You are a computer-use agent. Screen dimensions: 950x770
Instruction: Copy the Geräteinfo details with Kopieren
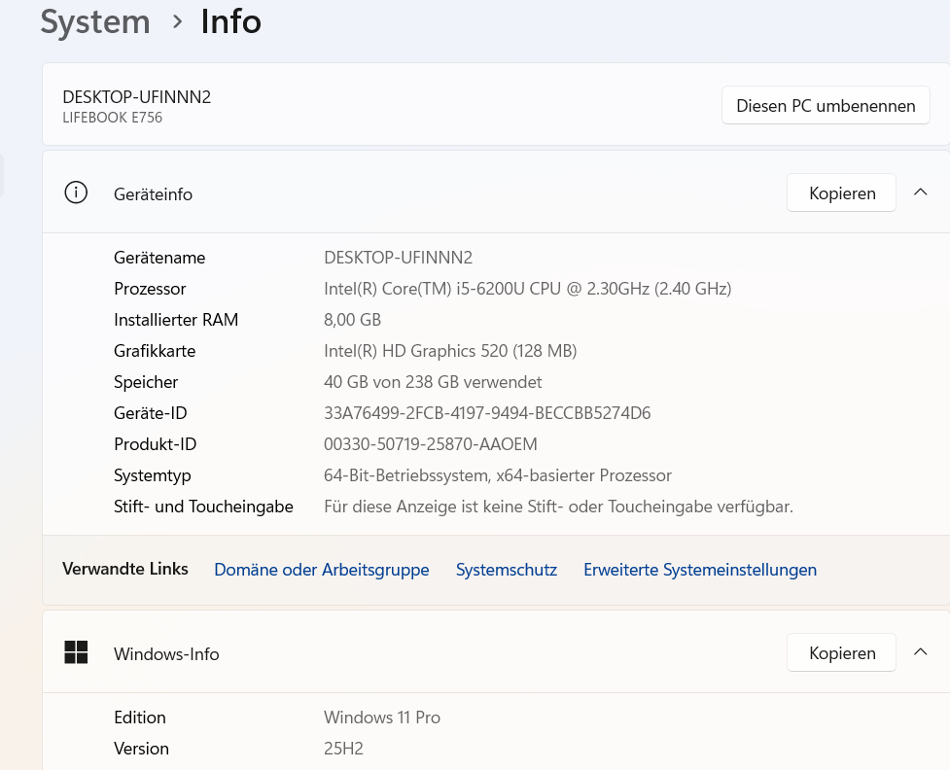pos(841,192)
